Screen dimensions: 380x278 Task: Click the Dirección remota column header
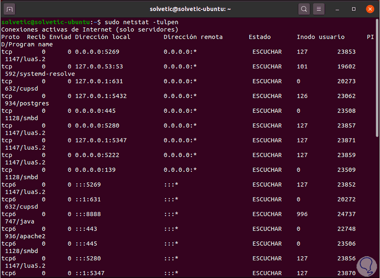pyautogui.click(x=193, y=37)
